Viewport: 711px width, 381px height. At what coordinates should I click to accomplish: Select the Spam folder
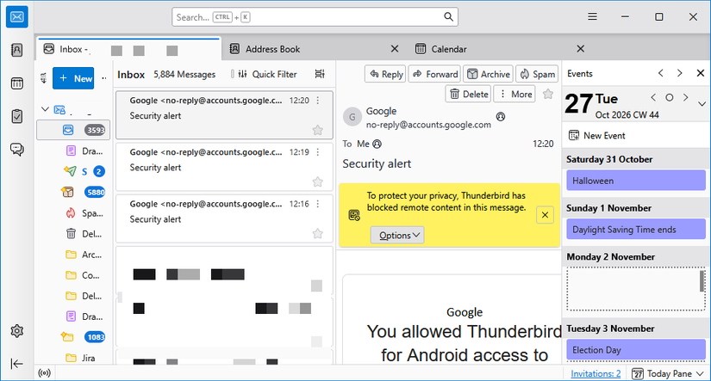click(x=73, y=213)
